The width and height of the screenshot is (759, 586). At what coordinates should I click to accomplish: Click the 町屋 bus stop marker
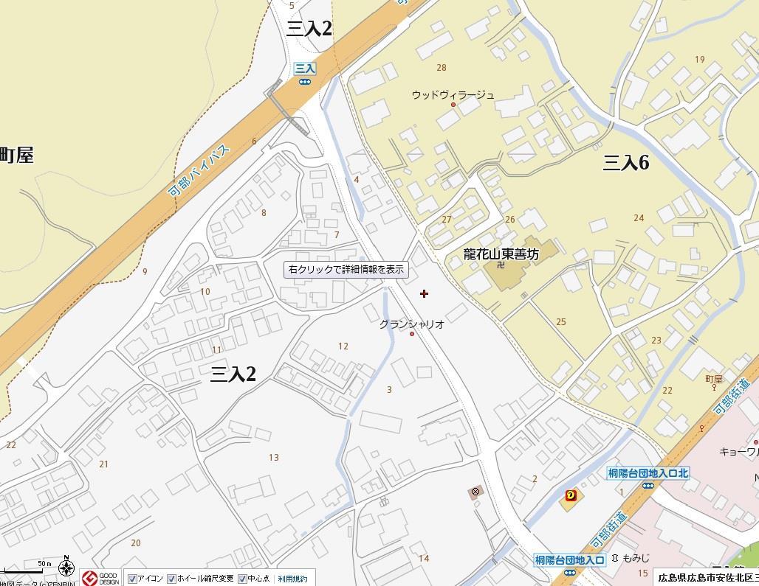click(x=714, y=387)
